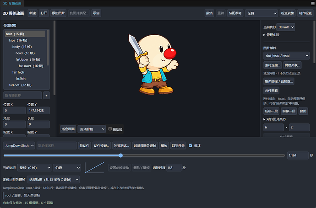Select the farFoot bone row
This screenshot has width=316, height=208.
(x=25, y=85)
